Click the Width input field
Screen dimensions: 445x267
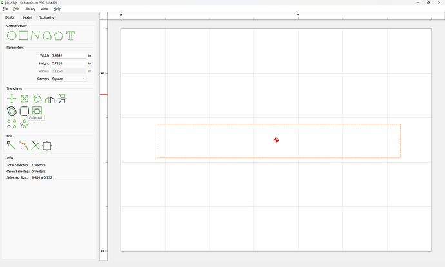click(68, 55)
